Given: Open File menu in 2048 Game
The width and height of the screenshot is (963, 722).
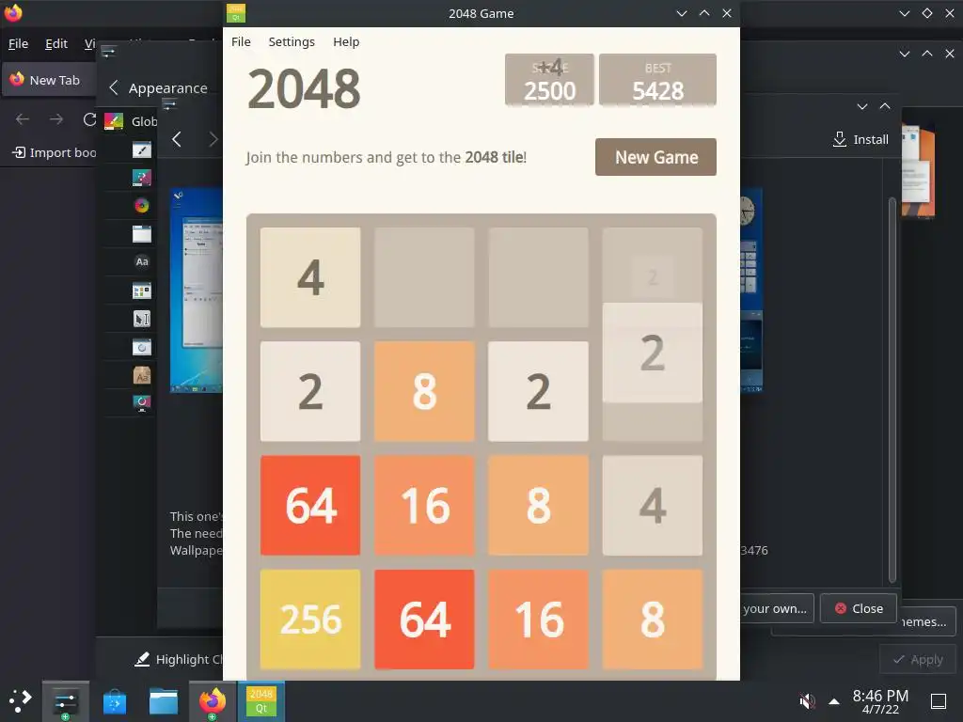Looking at the screenshot, I should (241, 41).
